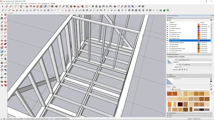
Task: Select the Rectangle tool in left toolbar
Action: (2, 26)
